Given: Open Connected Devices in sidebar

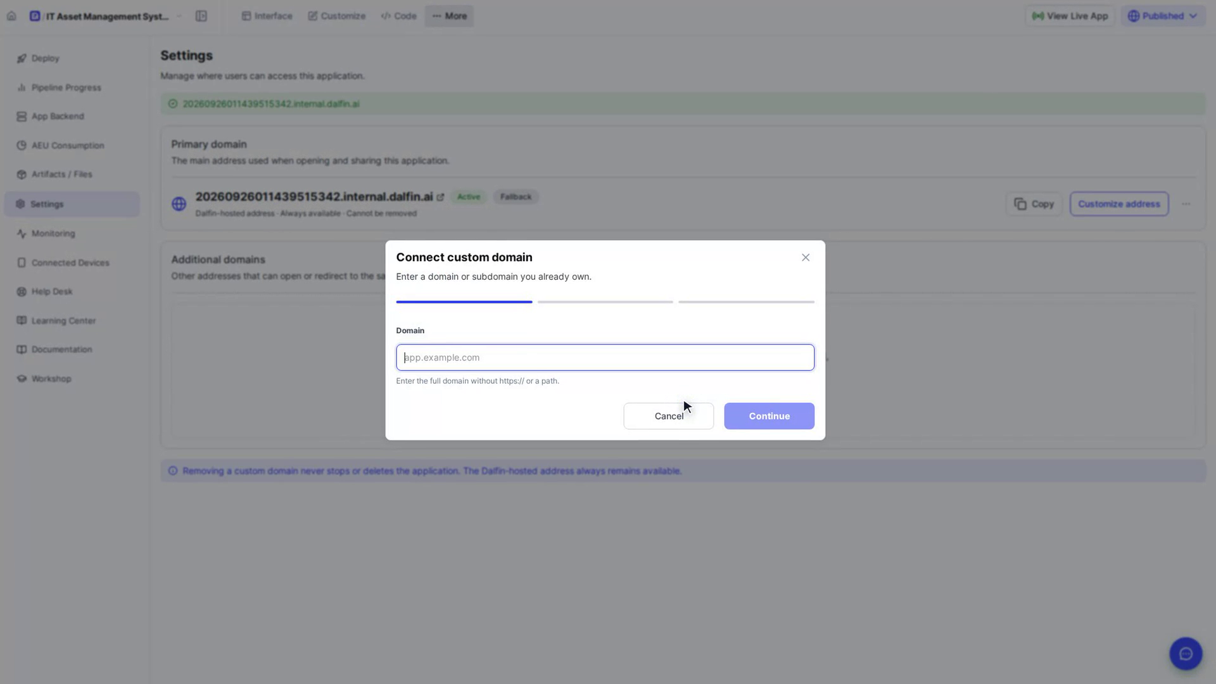Looking at the screenshot, I should point(72,263).
